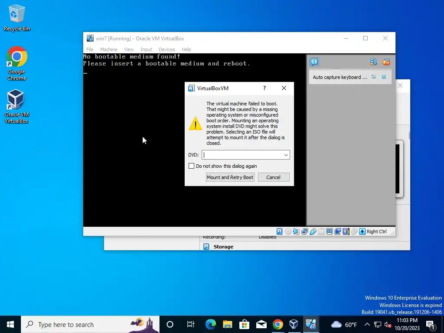
Task: Open the View menu
Action: click(x=129, y=49)
